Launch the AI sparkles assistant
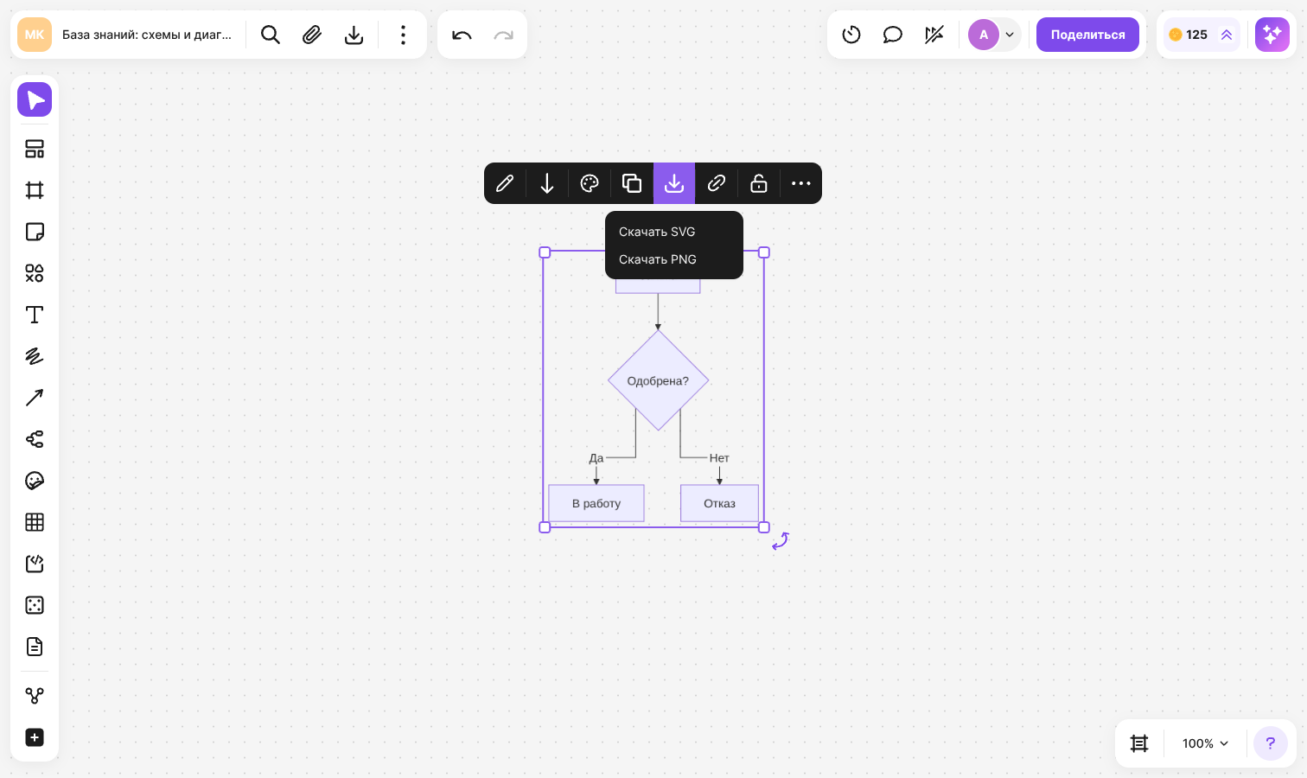 [x=1272, y=35]
